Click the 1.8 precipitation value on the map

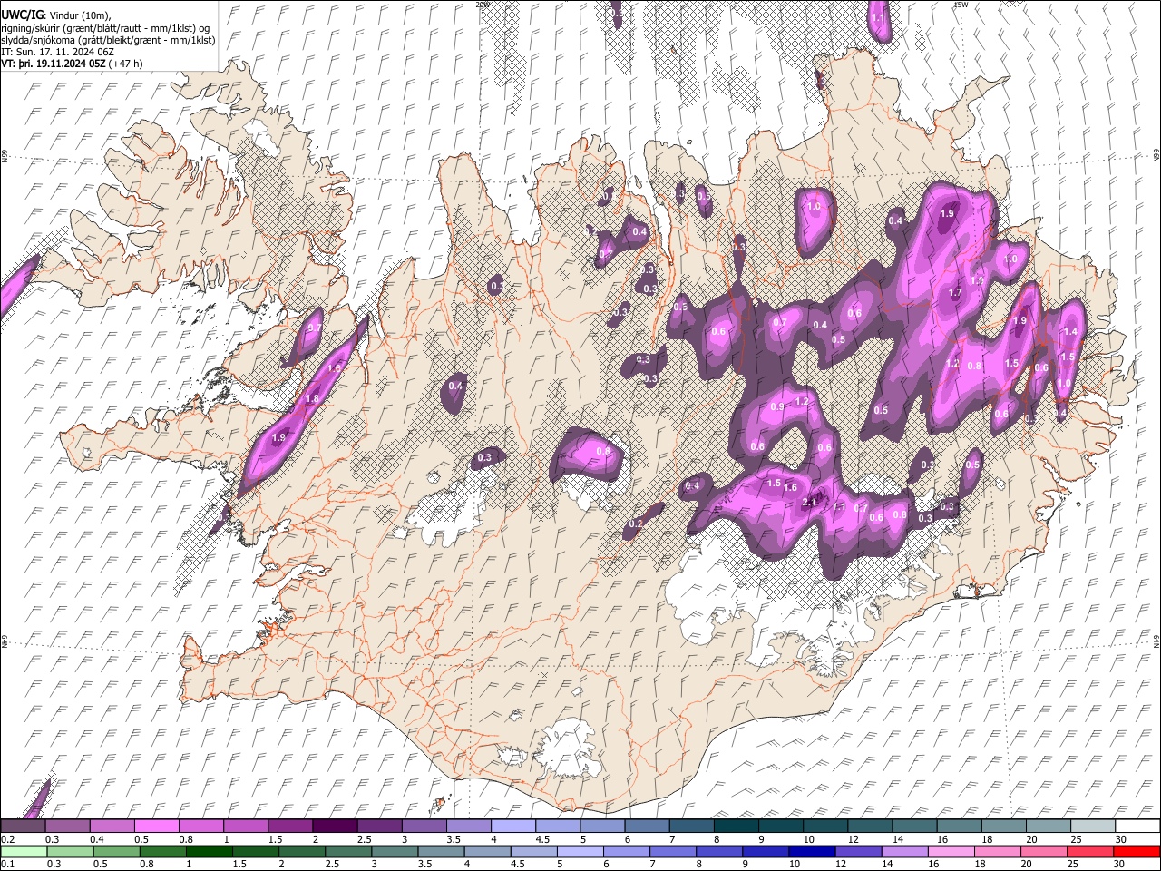coord(313,399)
